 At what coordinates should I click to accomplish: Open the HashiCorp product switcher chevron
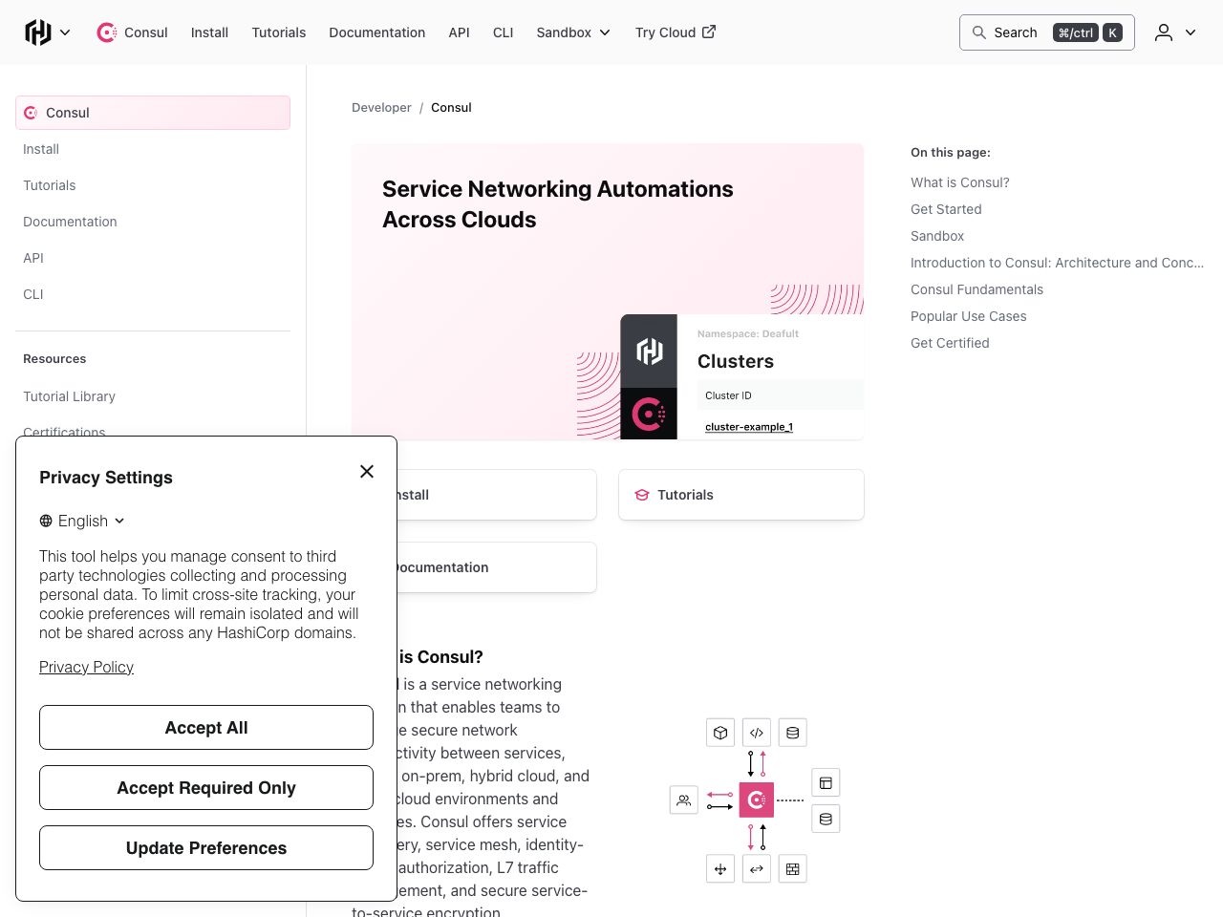click(65, 32)
